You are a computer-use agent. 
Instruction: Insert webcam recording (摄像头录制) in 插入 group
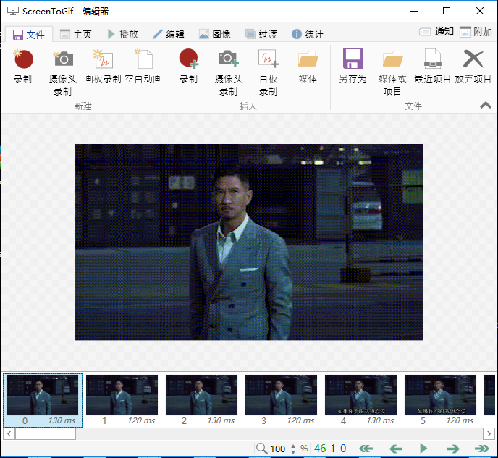(228, 72)
